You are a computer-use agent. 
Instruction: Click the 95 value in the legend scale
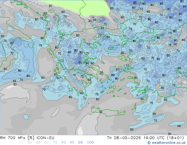pyautogui.click(x=72, y=143)
